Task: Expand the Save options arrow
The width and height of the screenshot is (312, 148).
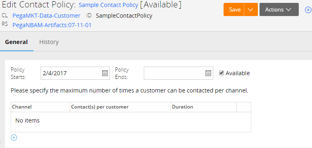Action: (251, 9)
